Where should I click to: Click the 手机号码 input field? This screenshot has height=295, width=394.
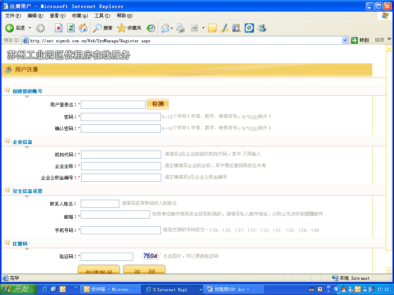click(120, 230)
